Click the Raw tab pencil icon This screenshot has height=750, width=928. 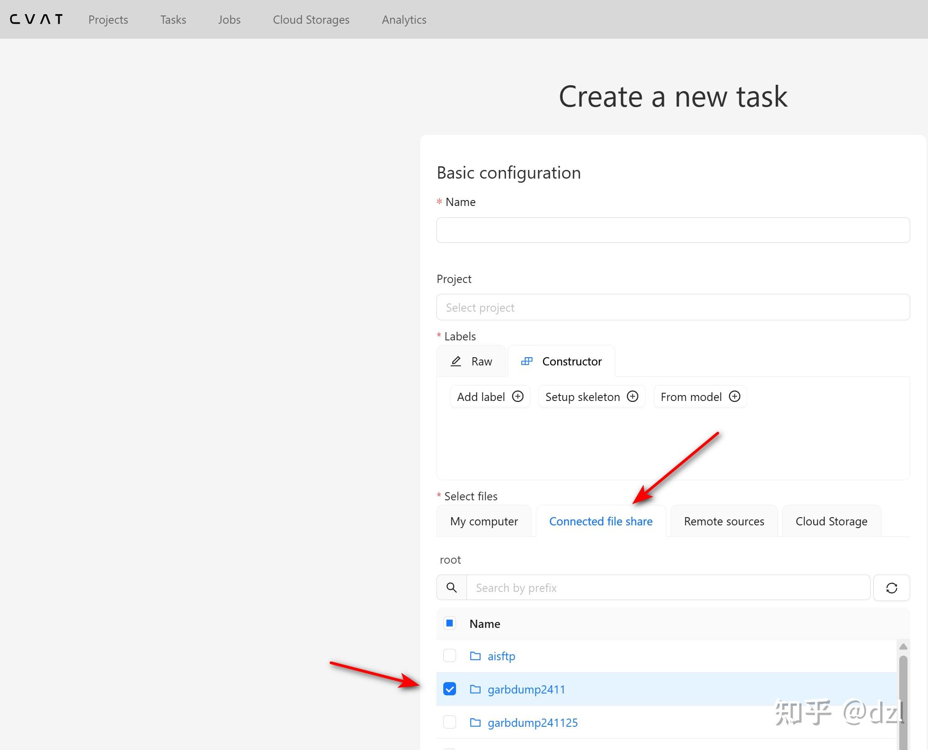pos(456,361)
